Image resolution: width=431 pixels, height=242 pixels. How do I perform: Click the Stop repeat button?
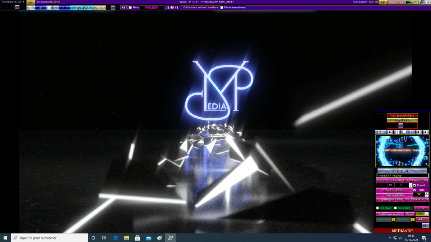82,8
